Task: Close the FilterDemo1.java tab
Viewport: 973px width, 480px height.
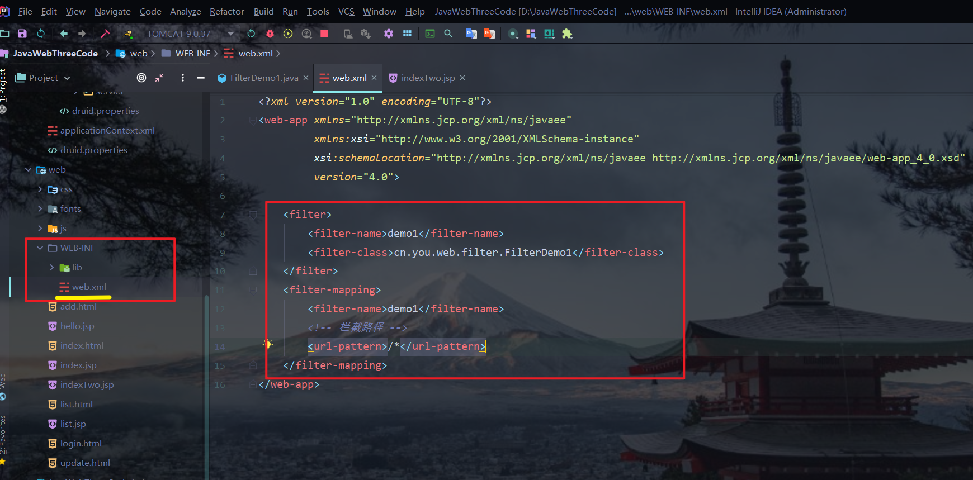Action: pyautogui.click(x=306, y=78)
